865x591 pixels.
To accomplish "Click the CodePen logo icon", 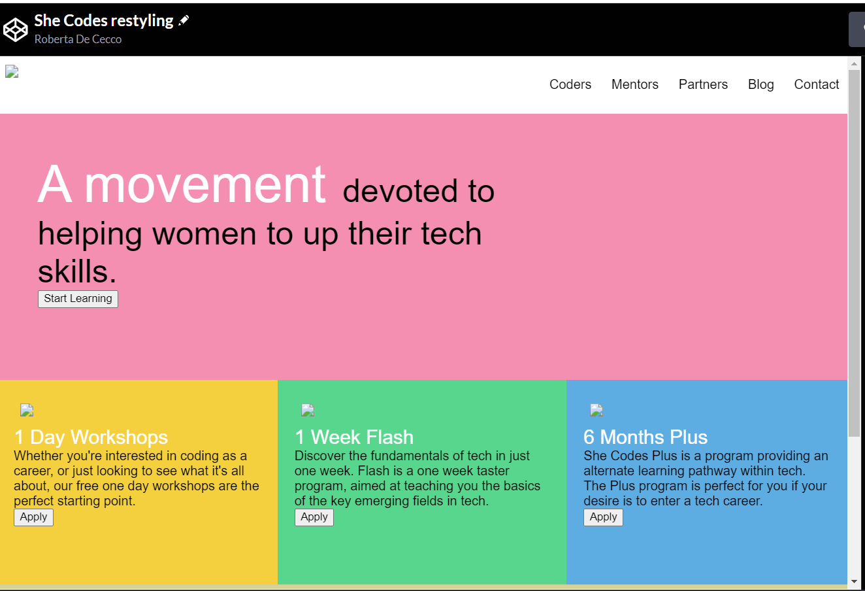I will point(15,30).
